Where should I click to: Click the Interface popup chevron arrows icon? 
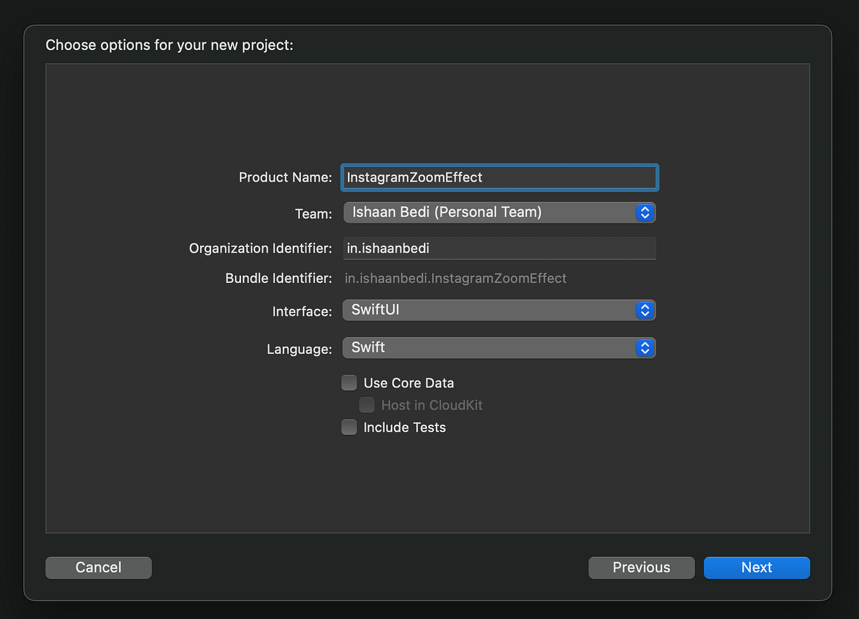pyautogui.click(x=645, y=310)
